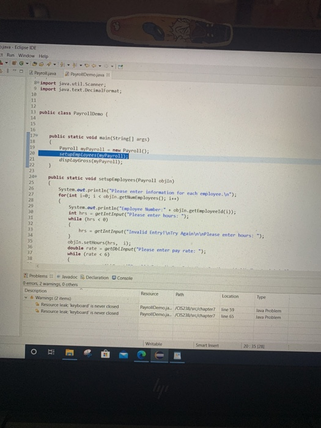
Task: Click the 20 : 35 [28] cursor position field
Action: [x=254, y=346]
